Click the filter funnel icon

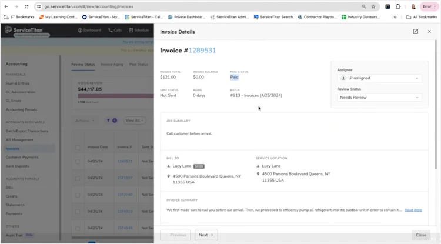click(108, 121)
